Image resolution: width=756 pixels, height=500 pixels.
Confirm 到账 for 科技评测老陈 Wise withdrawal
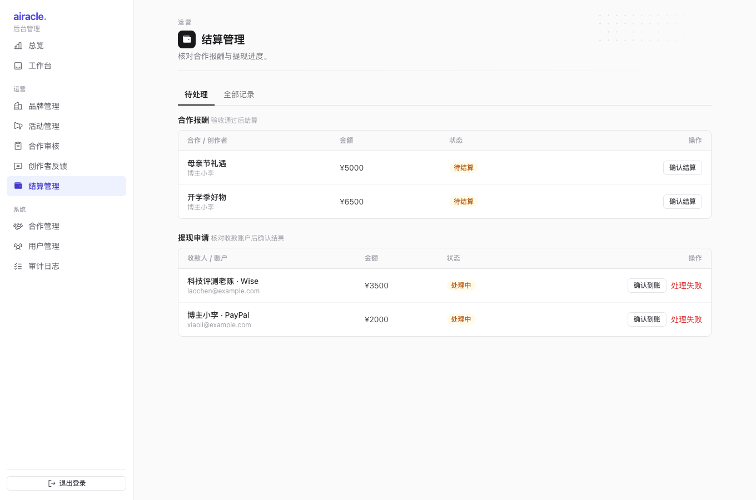tap(647, 286)
